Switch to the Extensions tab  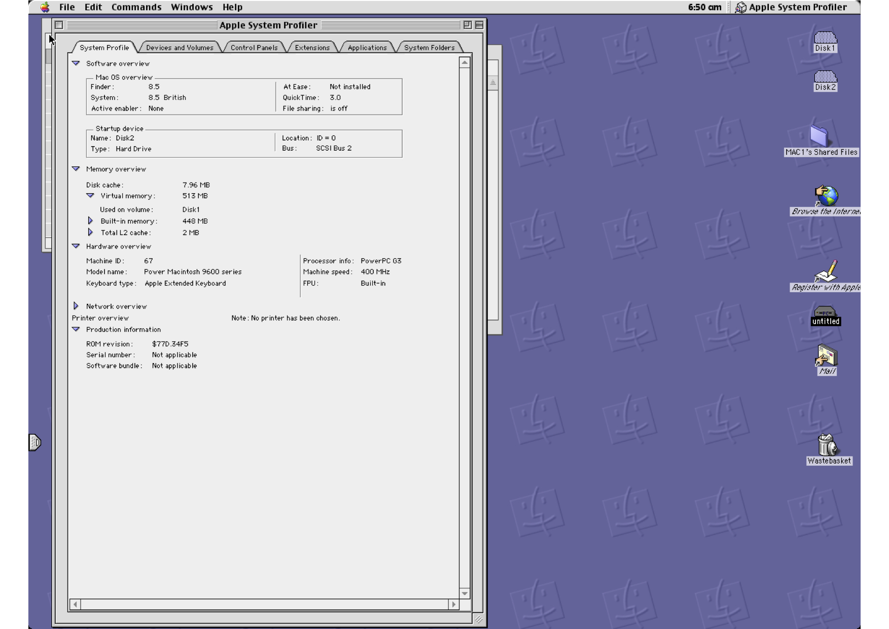tap(312, 47)
